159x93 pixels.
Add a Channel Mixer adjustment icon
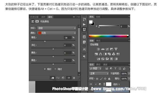click(x=114, y=54)
